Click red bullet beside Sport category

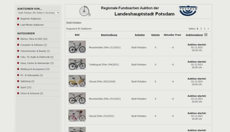(18, 87)
